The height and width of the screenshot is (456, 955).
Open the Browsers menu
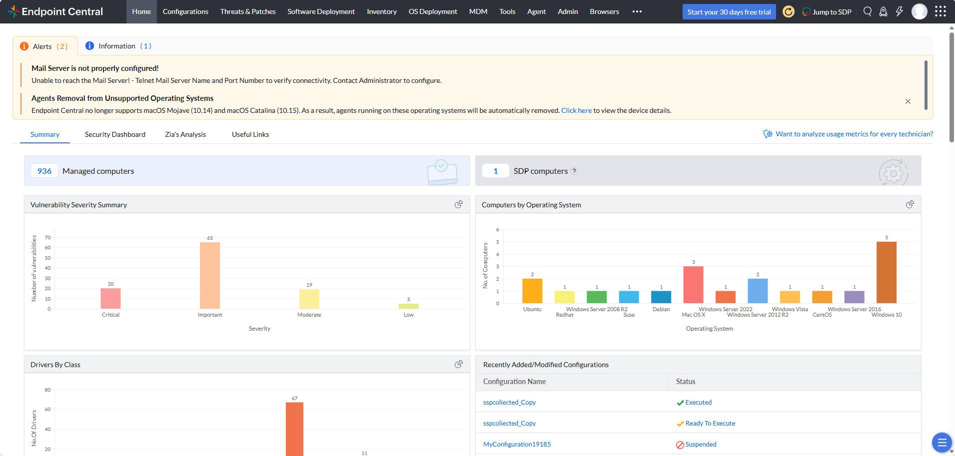(x=604, y=11)
